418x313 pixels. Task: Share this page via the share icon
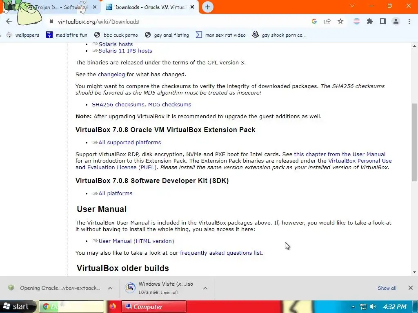pos(327,21)
